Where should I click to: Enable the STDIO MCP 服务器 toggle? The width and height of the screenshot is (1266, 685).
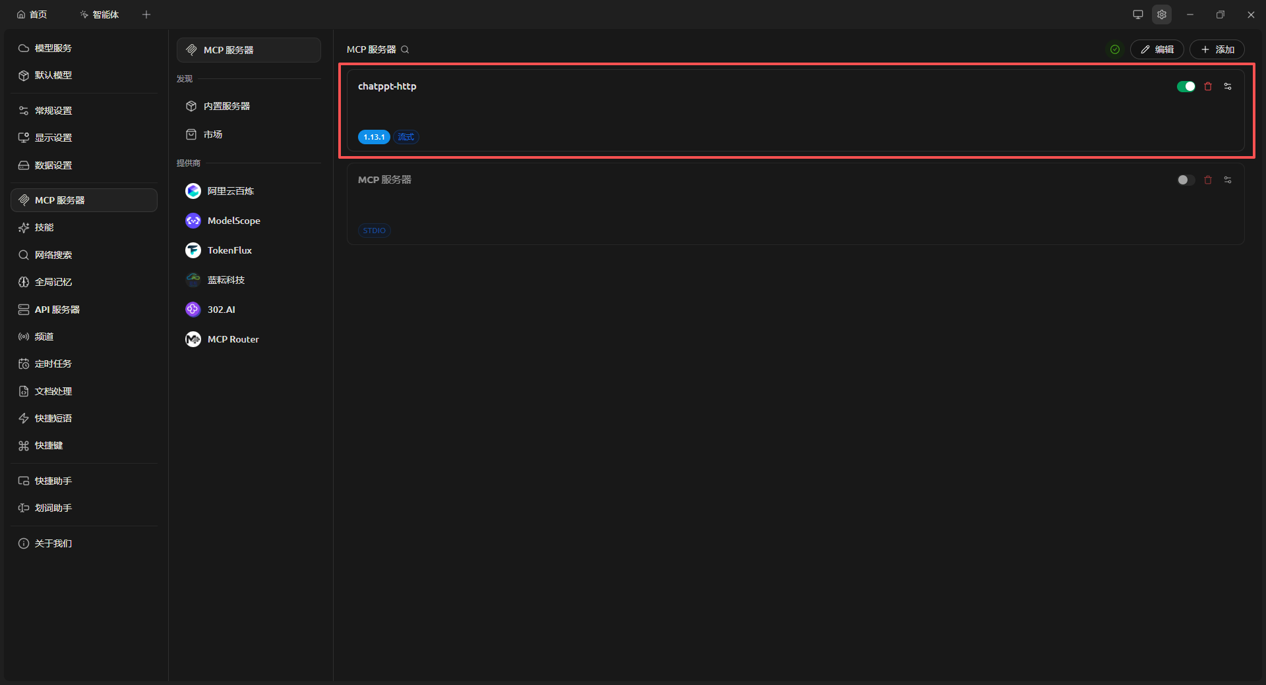tap(1186, 180)
